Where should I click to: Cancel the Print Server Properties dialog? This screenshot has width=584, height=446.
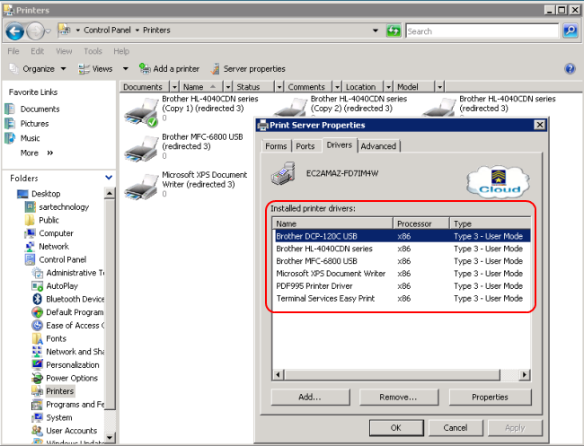456,428
